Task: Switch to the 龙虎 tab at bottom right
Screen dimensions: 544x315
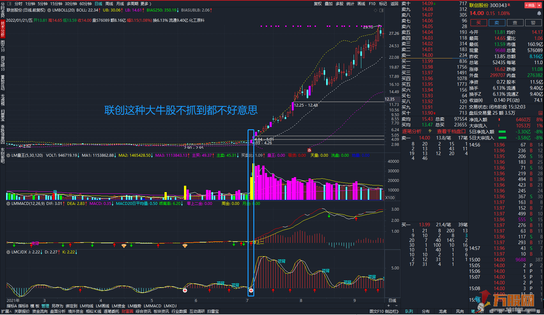Action: [x=443, y=311]
